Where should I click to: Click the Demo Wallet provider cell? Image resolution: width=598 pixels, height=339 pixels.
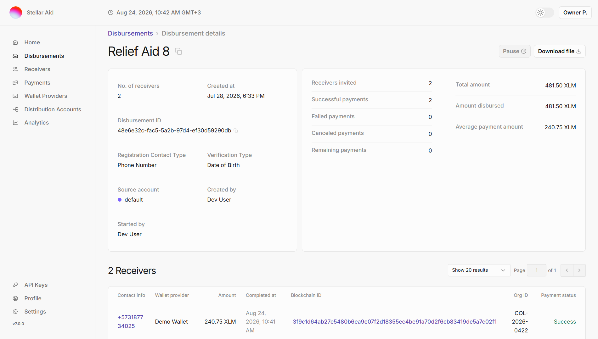(x=171, y=322)
